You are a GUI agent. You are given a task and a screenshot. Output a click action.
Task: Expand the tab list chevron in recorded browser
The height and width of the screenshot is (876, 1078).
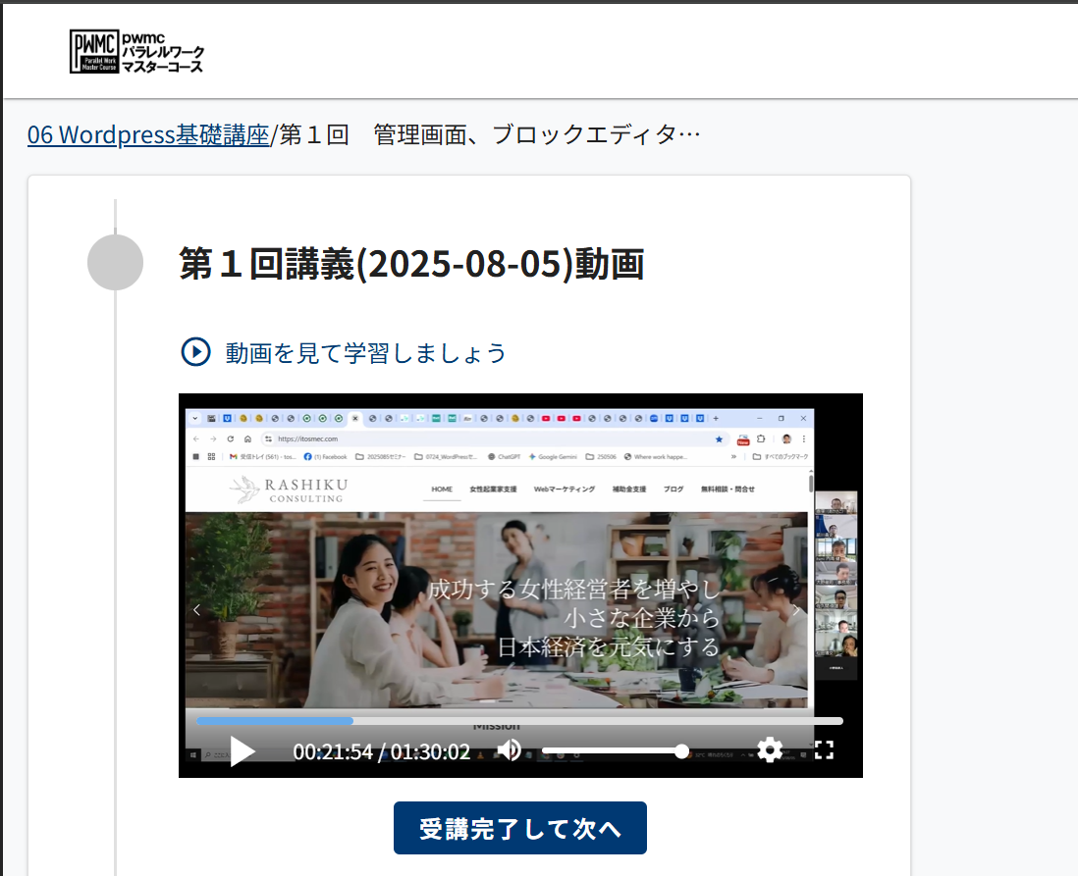coord(194,418)
